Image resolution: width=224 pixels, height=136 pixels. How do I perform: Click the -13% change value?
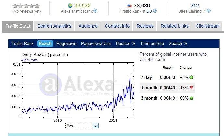tap(183, 88)
